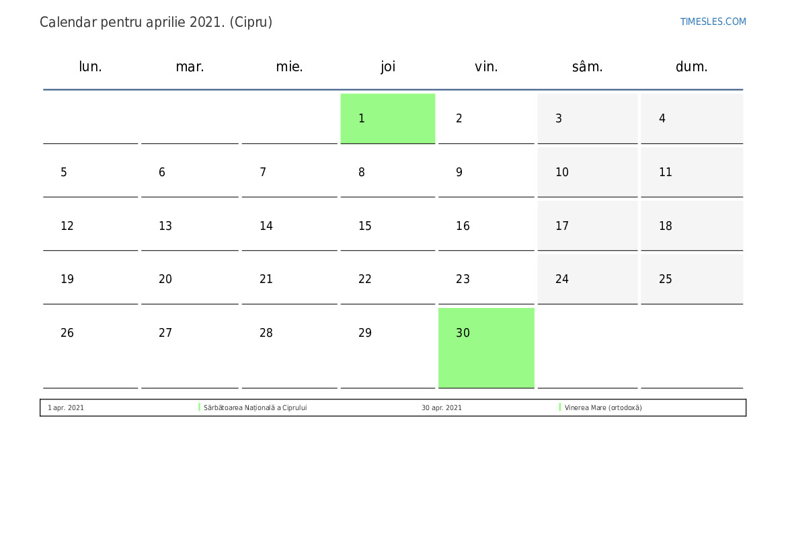This screenshot has height=556, width=786.
Task: Open the TIMESLES.COM link
Action: [713, 22]
